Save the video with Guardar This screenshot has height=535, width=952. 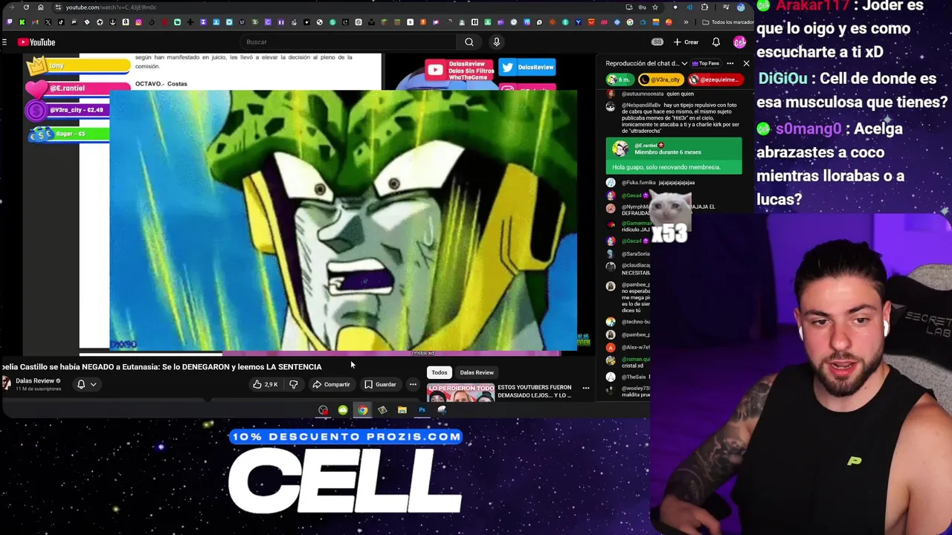point(381,384)
